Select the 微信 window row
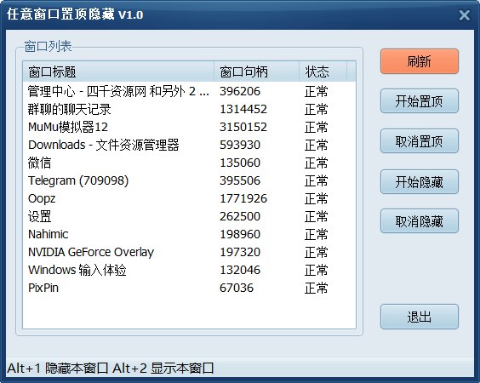The width and height of the screenshot is (480, 383). click(189, 163)
